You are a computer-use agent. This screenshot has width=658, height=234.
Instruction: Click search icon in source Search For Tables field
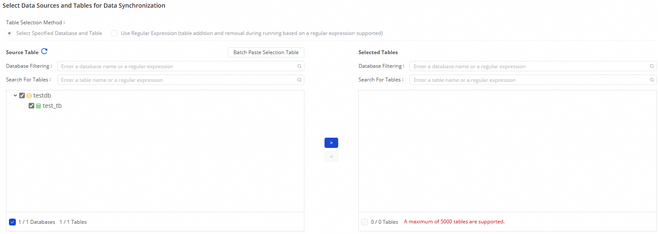coord(300,80)
